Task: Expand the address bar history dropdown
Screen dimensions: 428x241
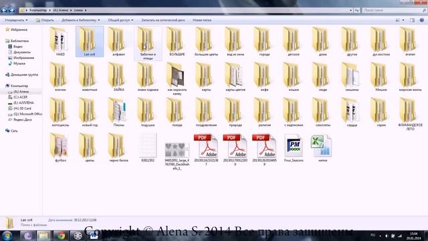Action: 350,10
